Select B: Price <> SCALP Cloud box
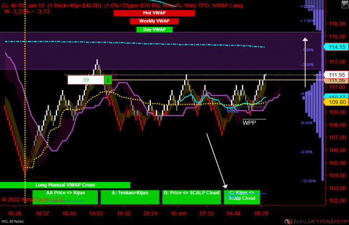Screen dimensions: 349x225 point(192,197)
